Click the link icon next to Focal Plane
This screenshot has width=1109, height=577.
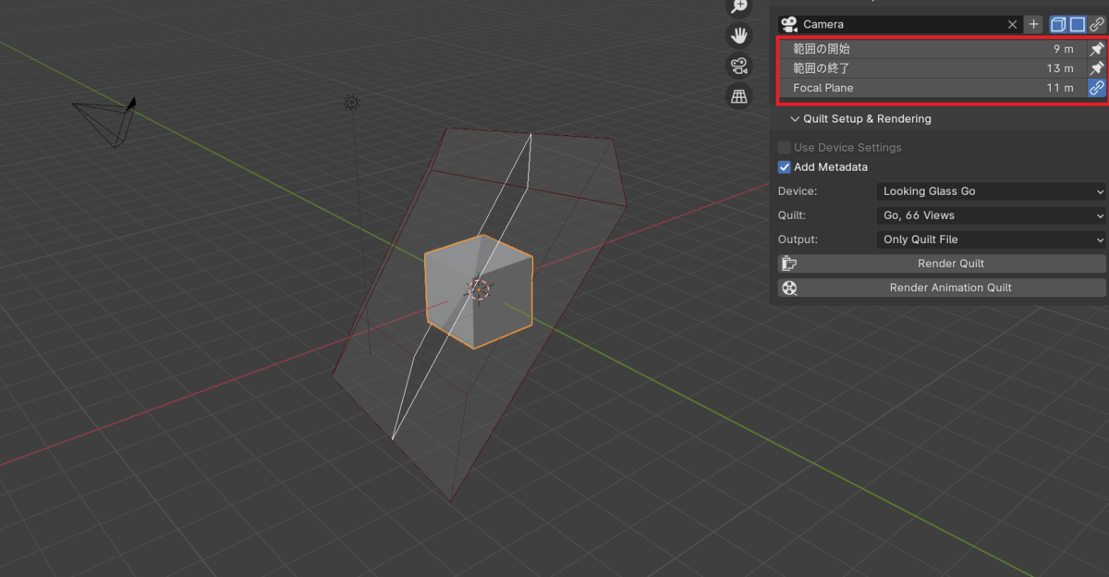(x=1097, y=87)
